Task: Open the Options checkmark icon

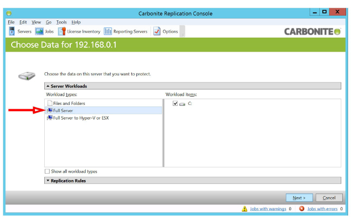Action: click(x=157, y=31)
